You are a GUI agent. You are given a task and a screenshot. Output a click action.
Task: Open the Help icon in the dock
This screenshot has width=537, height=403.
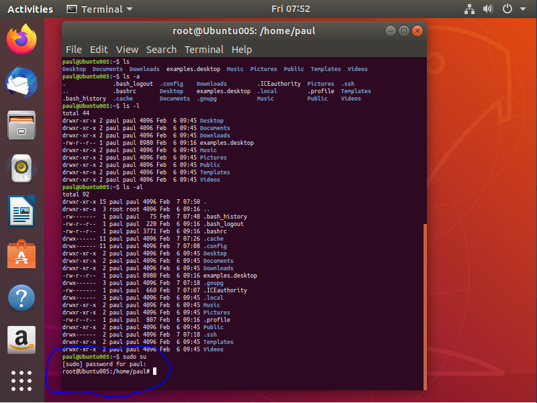point(21,298)
